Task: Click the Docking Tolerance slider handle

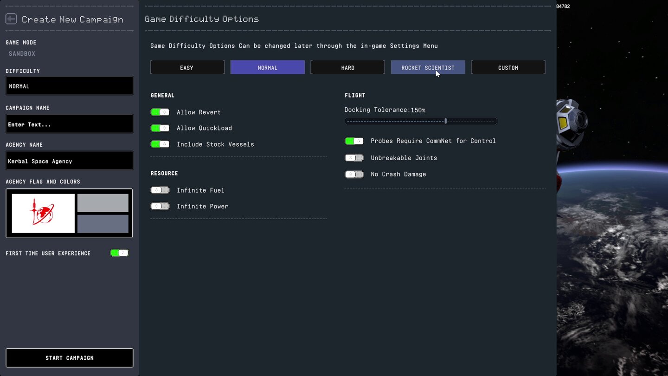Action: (x=445, y=121)
